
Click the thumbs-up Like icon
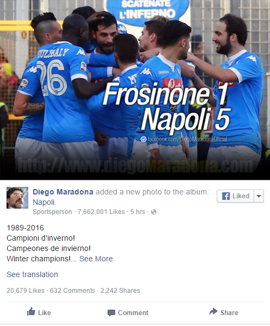pos(31,312)
